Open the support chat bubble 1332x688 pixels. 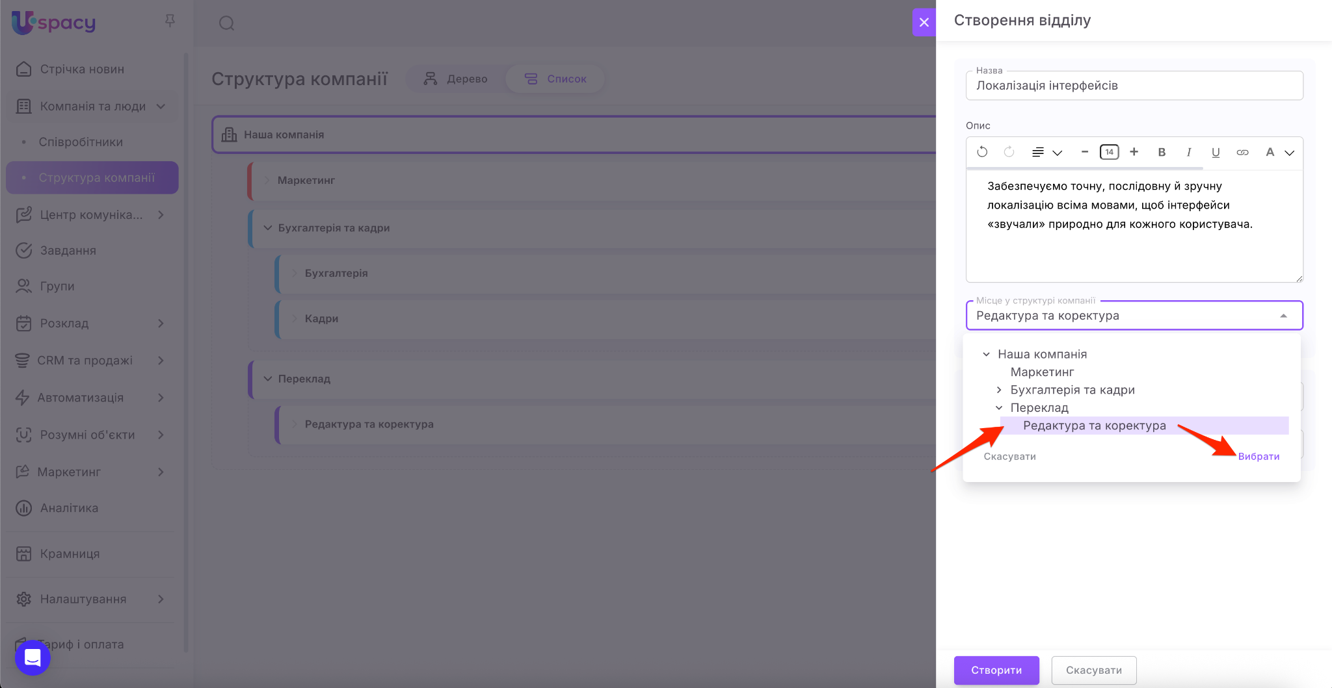(33, 657)
